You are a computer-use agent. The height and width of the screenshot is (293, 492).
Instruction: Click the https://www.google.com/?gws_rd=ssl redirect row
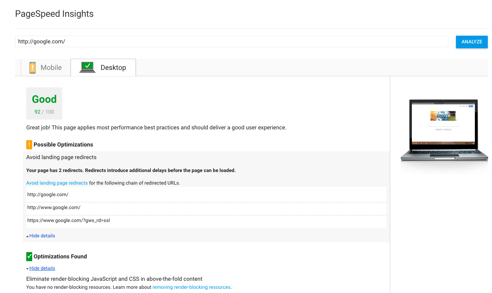coord(206,221)
